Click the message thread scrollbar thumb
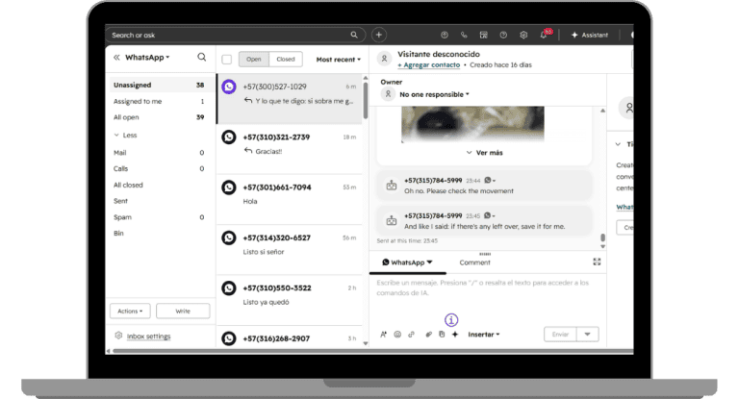The width and height of the screenshot is (739, 399). [602, 237]
